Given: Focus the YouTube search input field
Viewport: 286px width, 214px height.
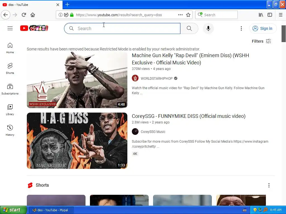Looking at the screenshot, I should (x=122, y=28).
